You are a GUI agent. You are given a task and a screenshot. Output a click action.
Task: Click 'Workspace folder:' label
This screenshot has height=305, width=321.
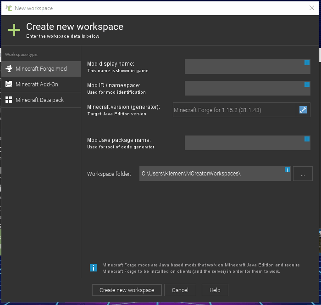click(109, 174)
